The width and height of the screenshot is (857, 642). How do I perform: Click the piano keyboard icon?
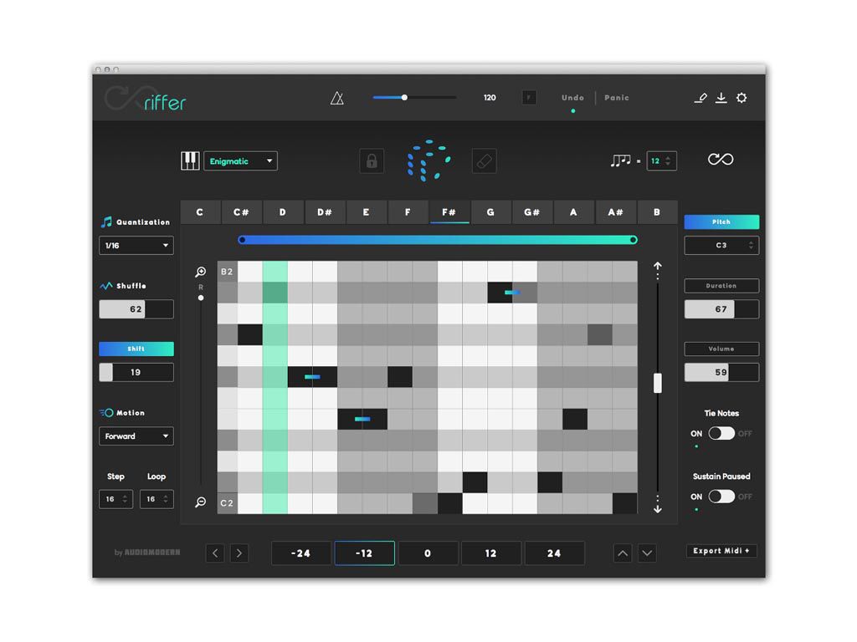click(x=190, y=161)
